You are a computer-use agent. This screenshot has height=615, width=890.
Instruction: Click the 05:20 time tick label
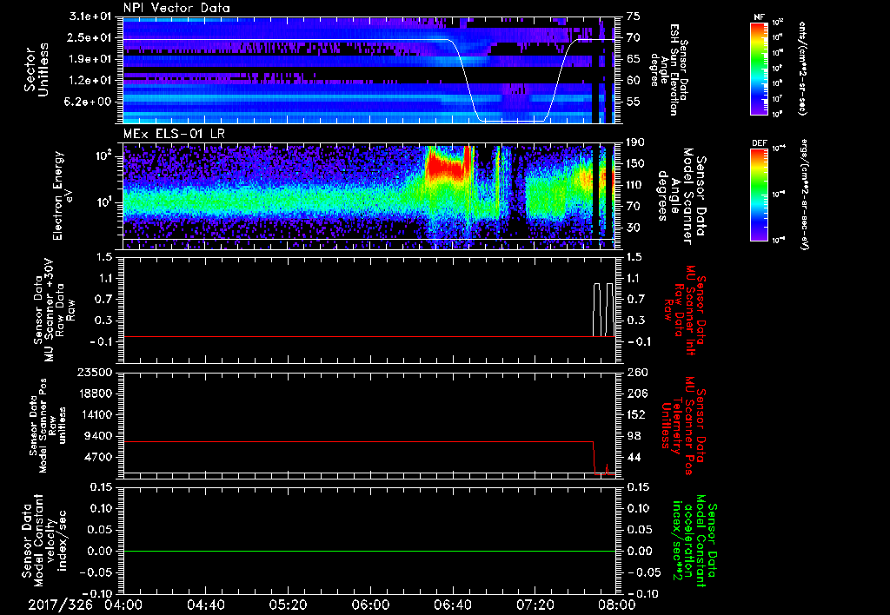pos(289,605)
